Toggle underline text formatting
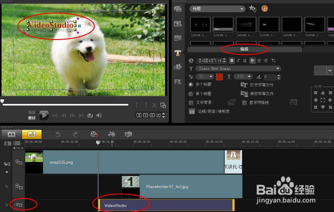Screen dimensions: 334x212 245,61
